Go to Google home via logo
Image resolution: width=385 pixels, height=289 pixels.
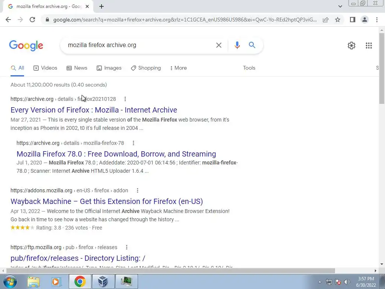pos(26,46)
